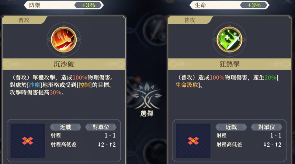Image resolution: width=295 pixels, height=164 pixels.
Task: Click the right 射程 1-1 row
Action: click(x=249, y=135)
